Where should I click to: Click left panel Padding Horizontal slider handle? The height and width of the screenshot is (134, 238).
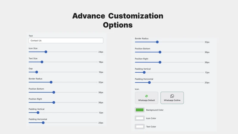pos(43,123)
